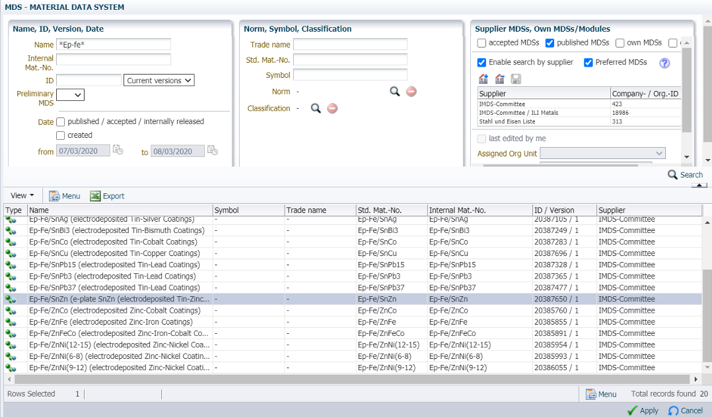Click the Classification remove red icon

pos(332,108)
